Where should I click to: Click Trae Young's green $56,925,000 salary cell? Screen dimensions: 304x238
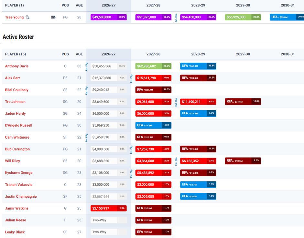click(243, 17)
